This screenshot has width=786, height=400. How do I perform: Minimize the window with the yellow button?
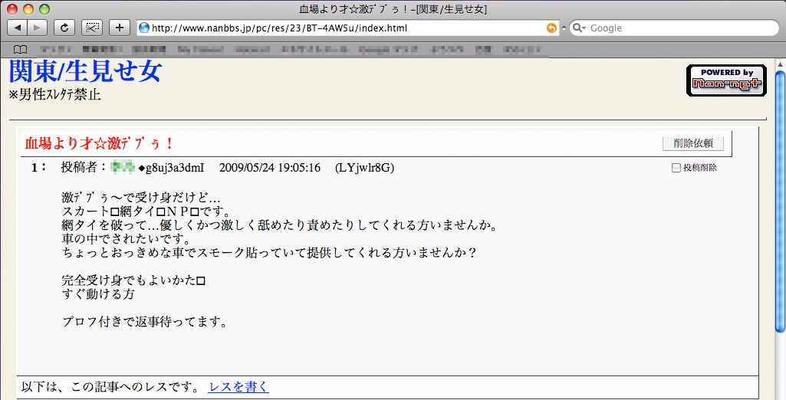(29, 9)
